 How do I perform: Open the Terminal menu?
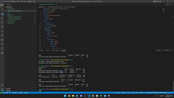point(29,1)
